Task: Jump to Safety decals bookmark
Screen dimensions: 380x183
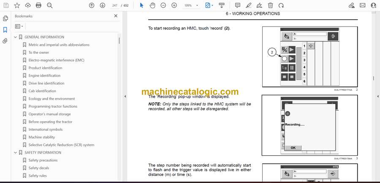Action: [x=39, y=168]
